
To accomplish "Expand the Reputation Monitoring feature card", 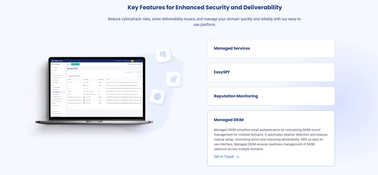I will 271,96.
